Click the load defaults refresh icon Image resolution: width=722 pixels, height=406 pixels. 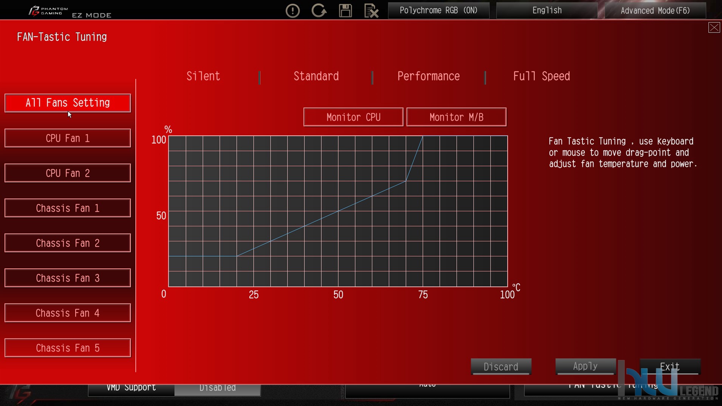[319, 11]
